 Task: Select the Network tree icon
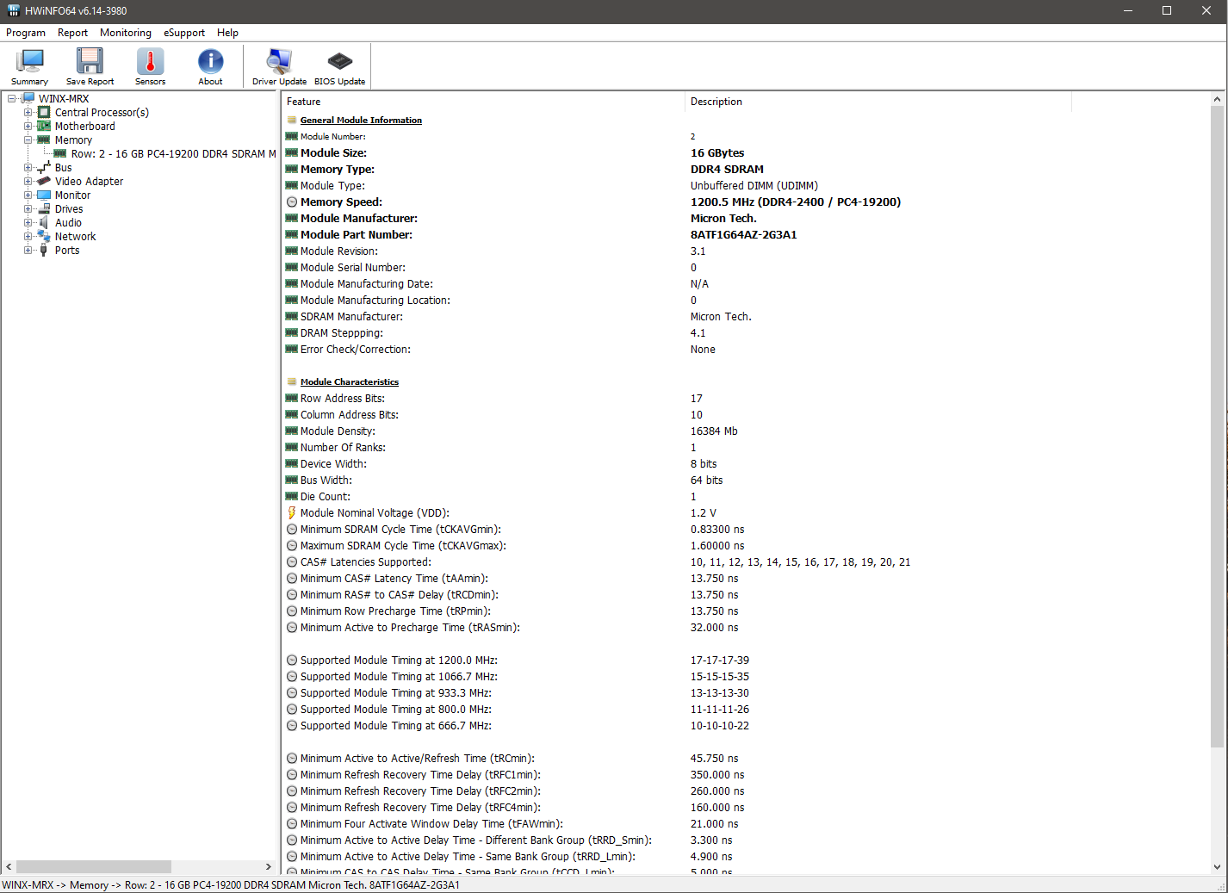[x=44, y=236]
